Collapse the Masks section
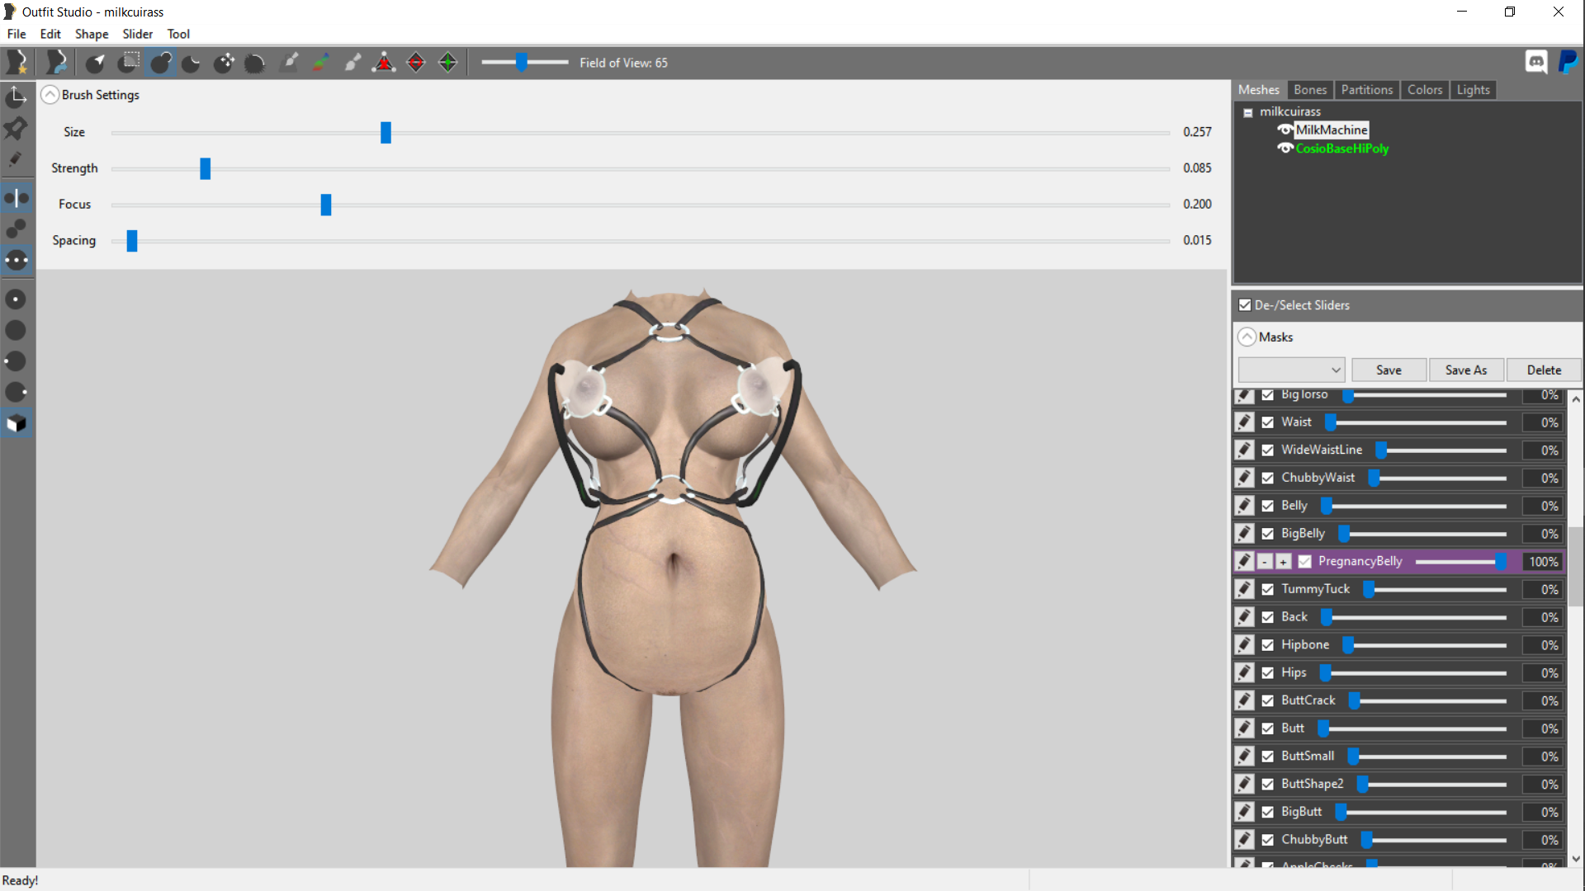1585x891 pixels. coord(1247,337)
